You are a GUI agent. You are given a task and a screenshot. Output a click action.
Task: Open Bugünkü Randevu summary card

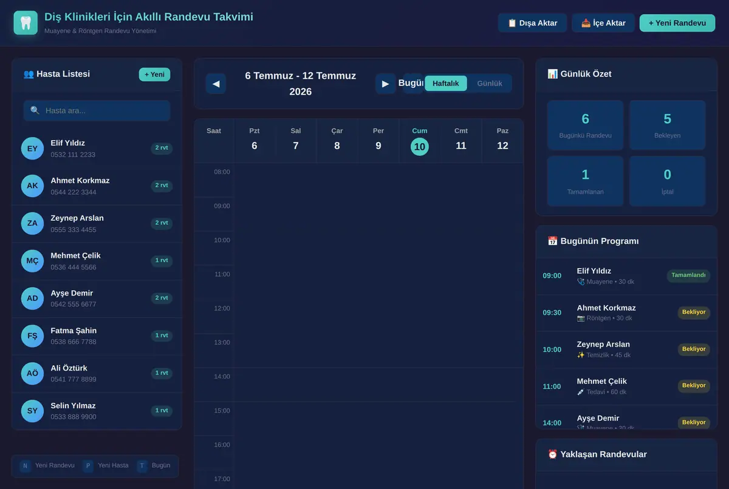[x=586, y=125]
